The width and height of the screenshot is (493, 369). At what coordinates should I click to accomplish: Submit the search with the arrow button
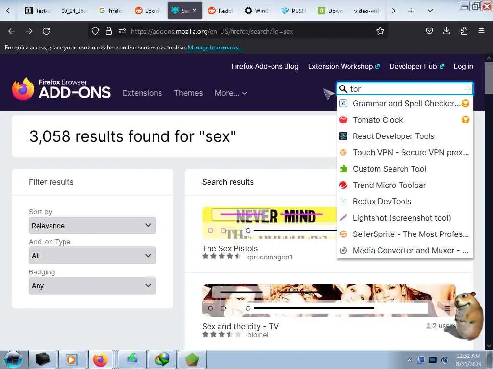467,89
